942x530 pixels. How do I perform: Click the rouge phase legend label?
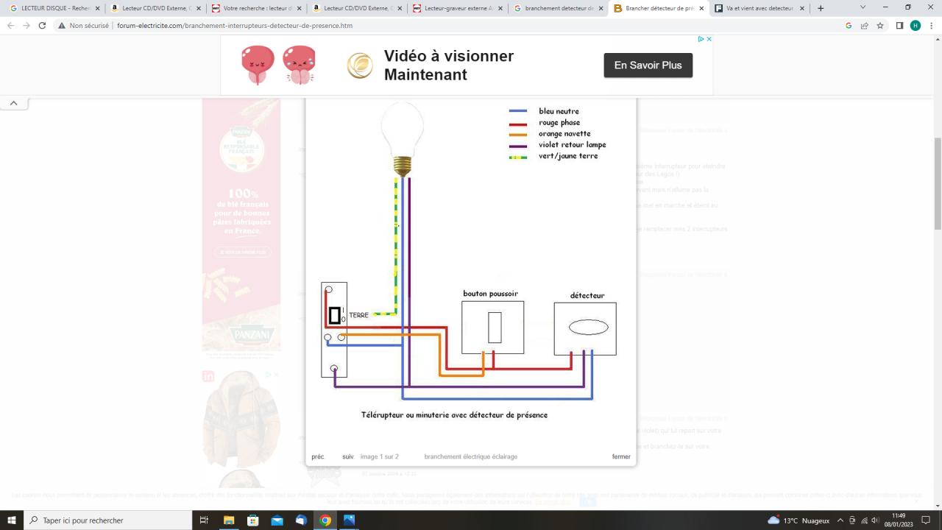coord(559,122)
